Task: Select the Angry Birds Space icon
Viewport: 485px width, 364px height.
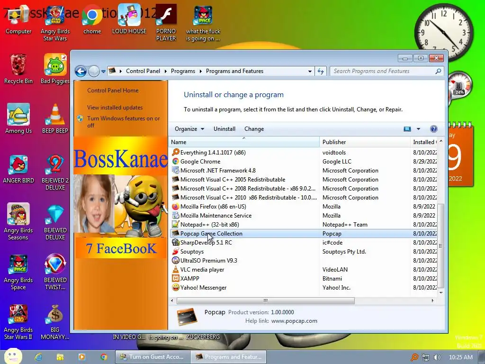Action: coord(18,272)
